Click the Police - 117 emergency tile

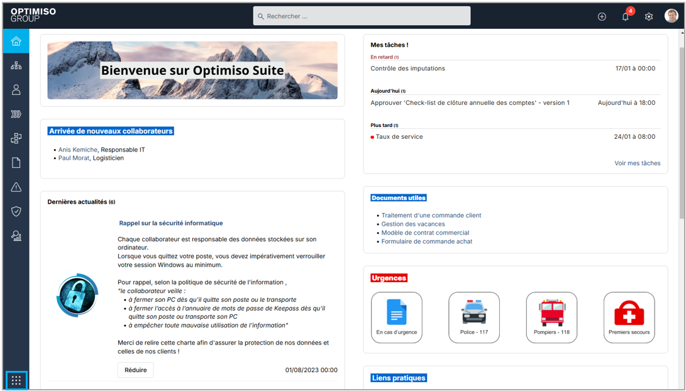(474, 317)
